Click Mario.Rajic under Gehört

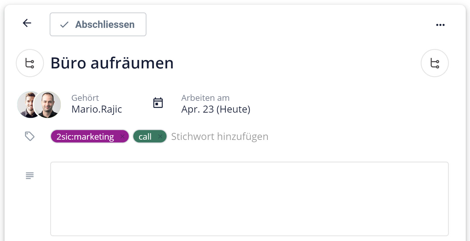click(96, 109)
